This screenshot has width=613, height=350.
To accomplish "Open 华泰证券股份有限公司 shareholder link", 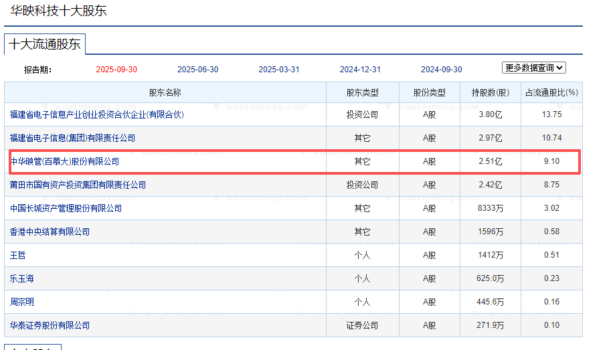I will click(x=50, y=326).
